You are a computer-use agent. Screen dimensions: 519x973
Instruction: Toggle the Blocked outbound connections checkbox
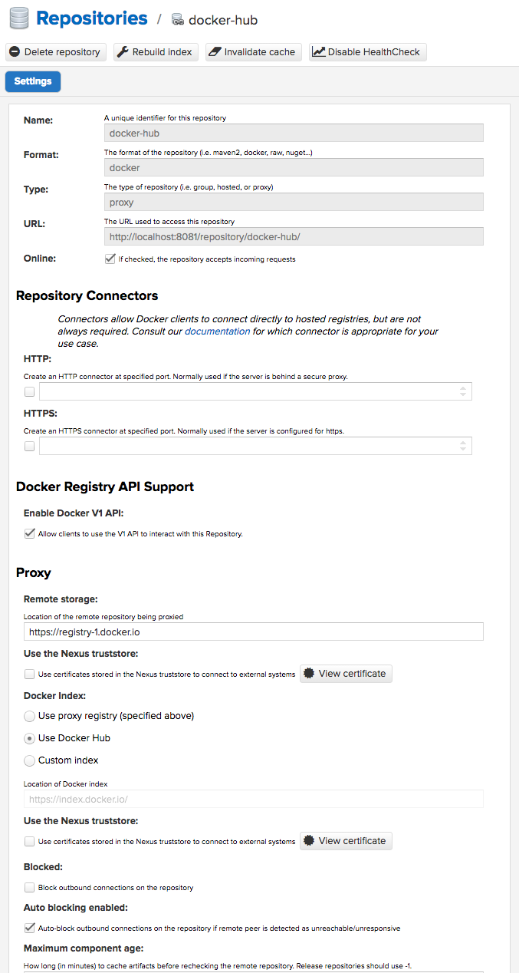coord(30,888)
